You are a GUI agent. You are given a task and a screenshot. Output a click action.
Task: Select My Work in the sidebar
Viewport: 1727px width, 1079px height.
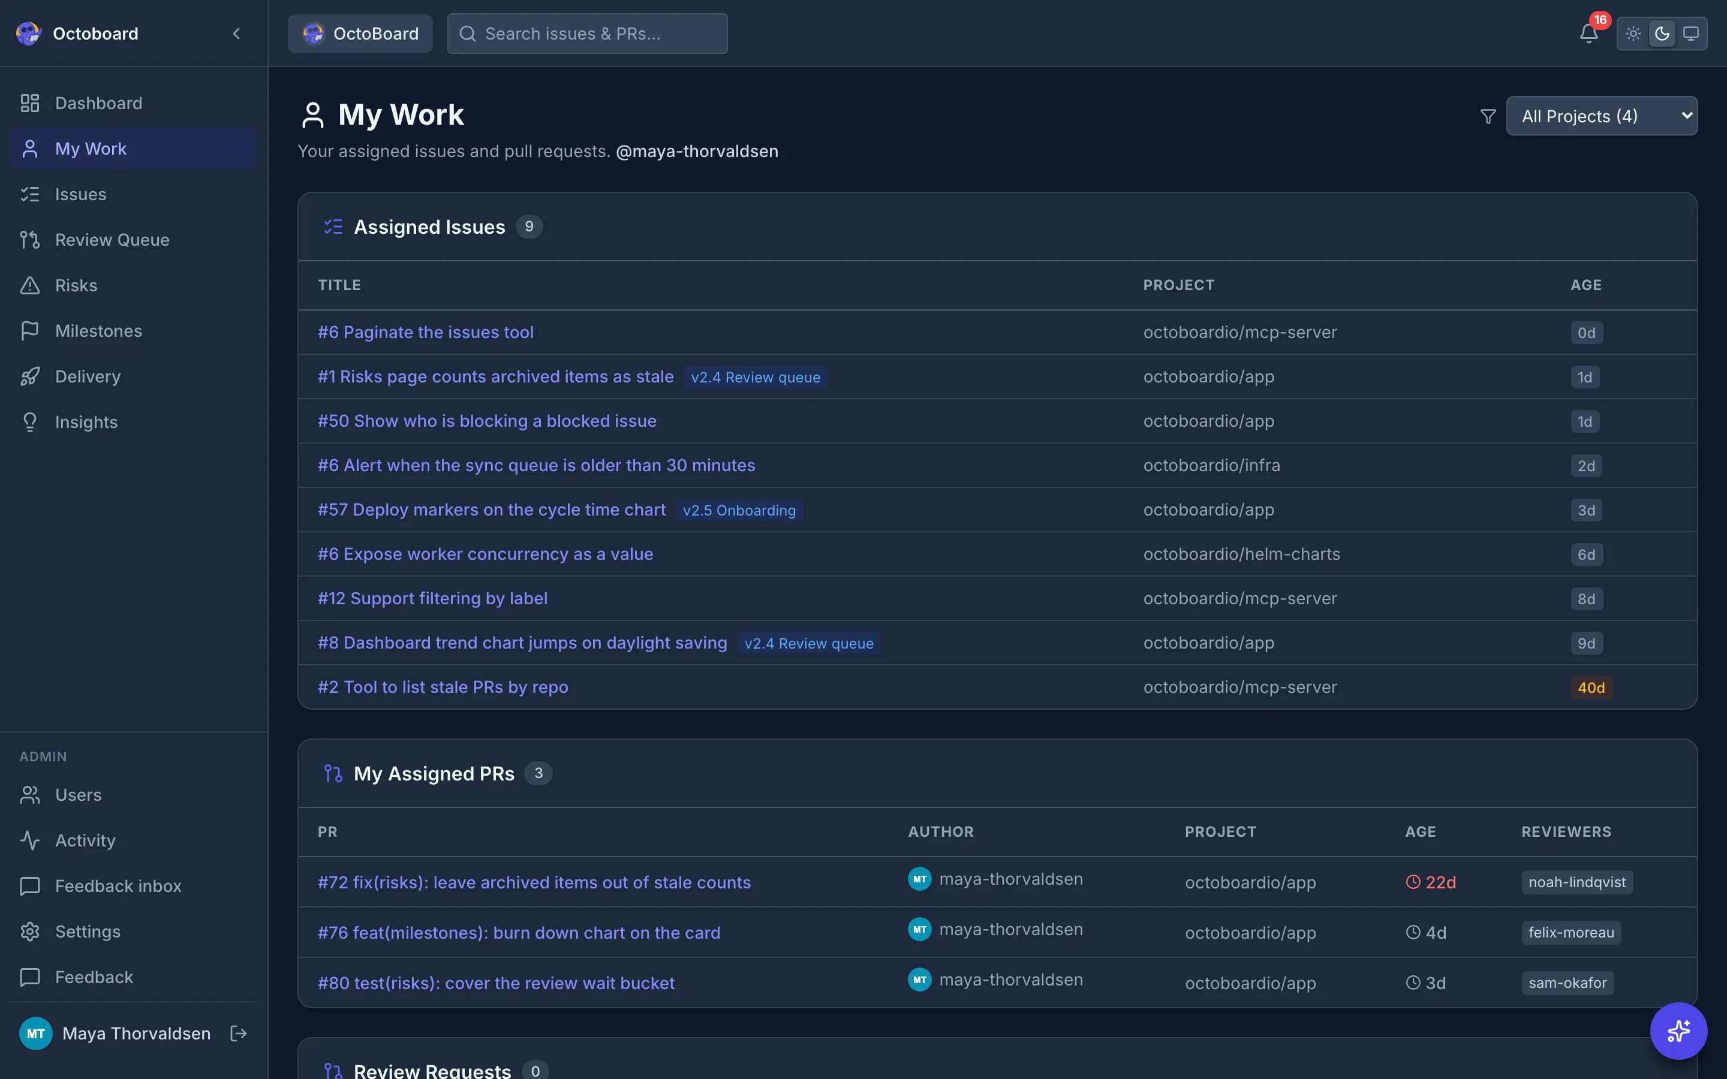click(134, 149)
